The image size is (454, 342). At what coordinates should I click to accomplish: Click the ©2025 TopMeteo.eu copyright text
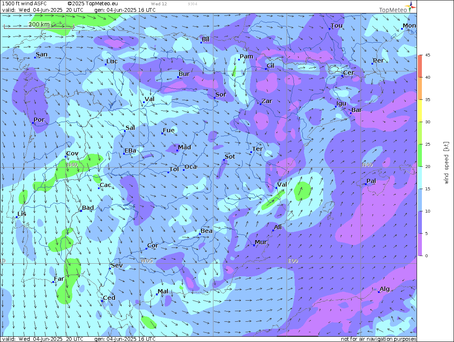[93, 4]
